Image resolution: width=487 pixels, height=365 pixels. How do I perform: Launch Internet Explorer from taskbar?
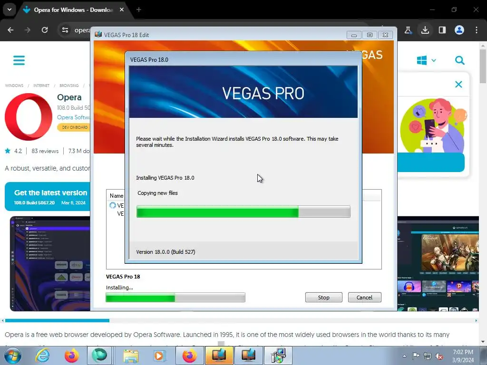(x=42, y=355)
